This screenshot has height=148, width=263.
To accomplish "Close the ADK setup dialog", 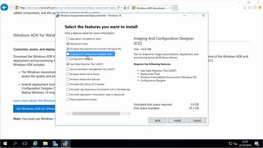I will click(x=203, y=16).
